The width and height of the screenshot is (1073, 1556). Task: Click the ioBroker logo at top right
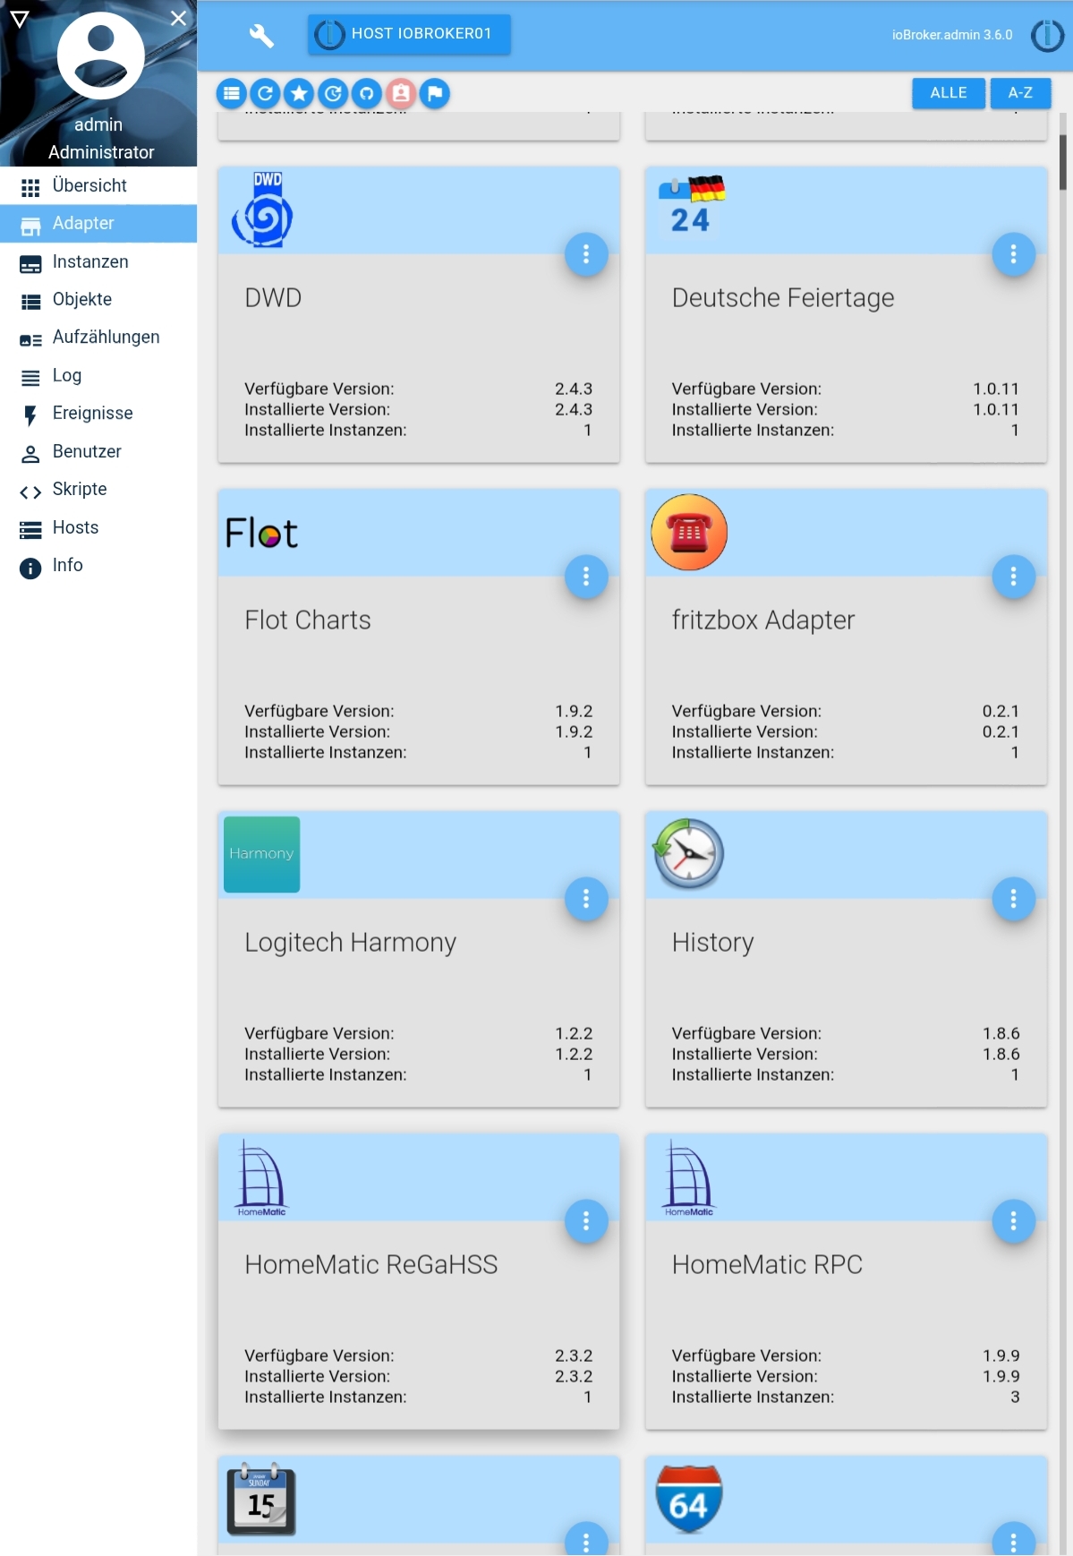click(x=1047, y=36)
